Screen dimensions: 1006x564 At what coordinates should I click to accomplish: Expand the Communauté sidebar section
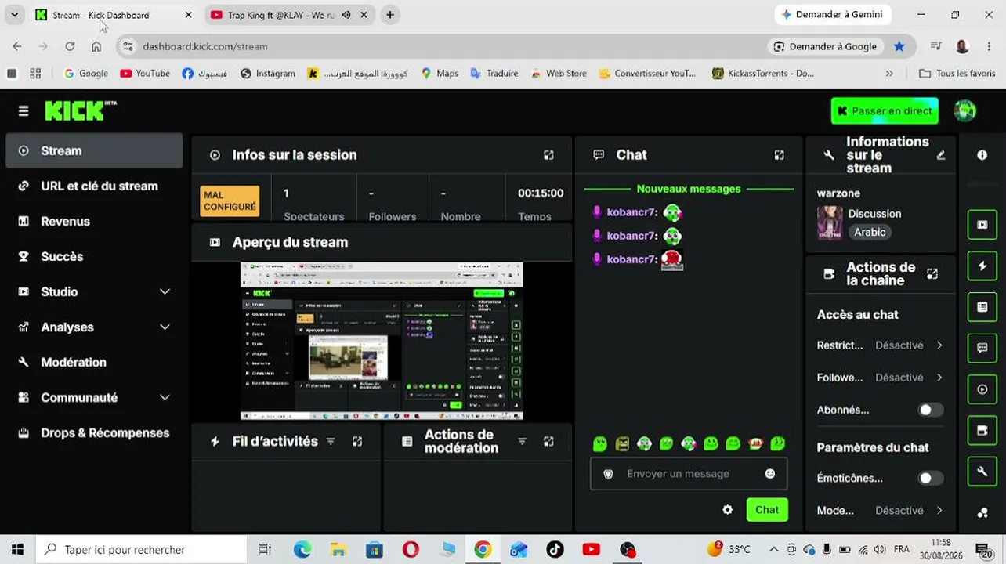[x=165, y=398]
